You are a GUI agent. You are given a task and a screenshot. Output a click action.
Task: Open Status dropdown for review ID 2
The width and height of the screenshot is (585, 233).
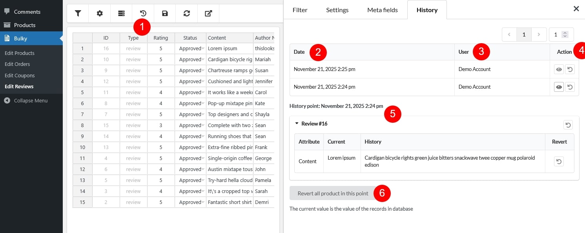(x=203, y=202)
